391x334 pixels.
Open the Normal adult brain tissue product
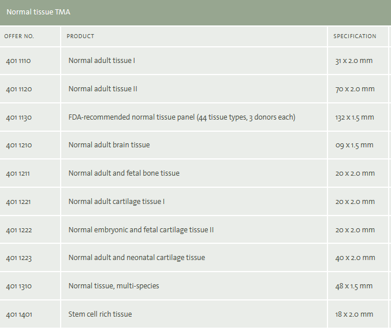(x=109, y=145)
